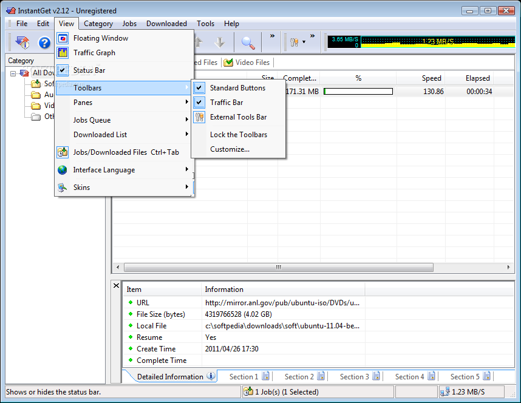Uncheck the Traffic Bar toolbar option
521x403 pixels.
coord(199,103)
